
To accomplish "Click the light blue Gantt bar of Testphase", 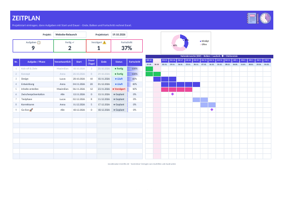I will [x=200, y=100].
